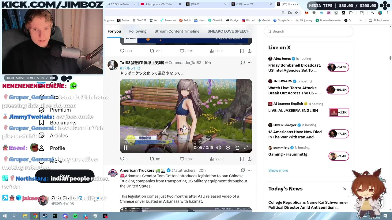Open more options on American Truckers post
The width and height of the screenshot is (392, 220).
(250, 170)
